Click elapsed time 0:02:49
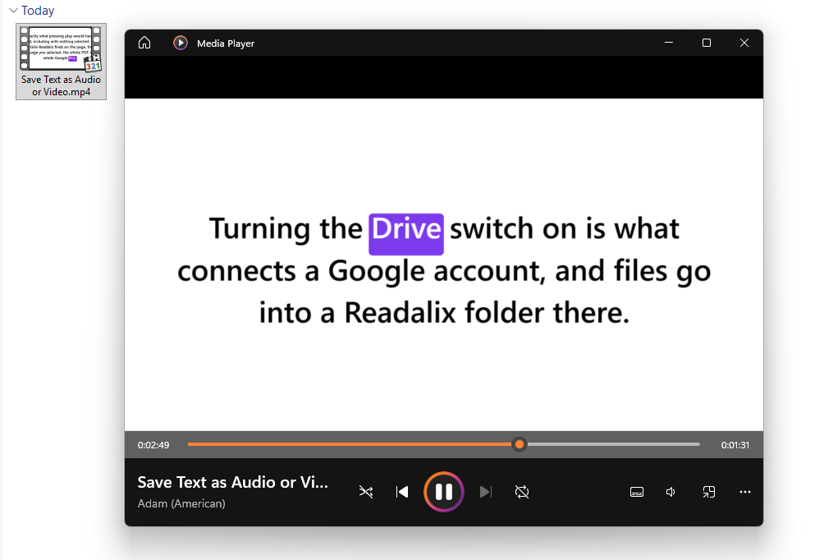Screen dimensions: 824x560 (153, 445)
